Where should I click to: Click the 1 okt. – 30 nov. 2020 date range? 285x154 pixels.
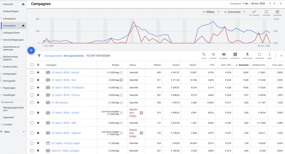(x=254, y=3)
